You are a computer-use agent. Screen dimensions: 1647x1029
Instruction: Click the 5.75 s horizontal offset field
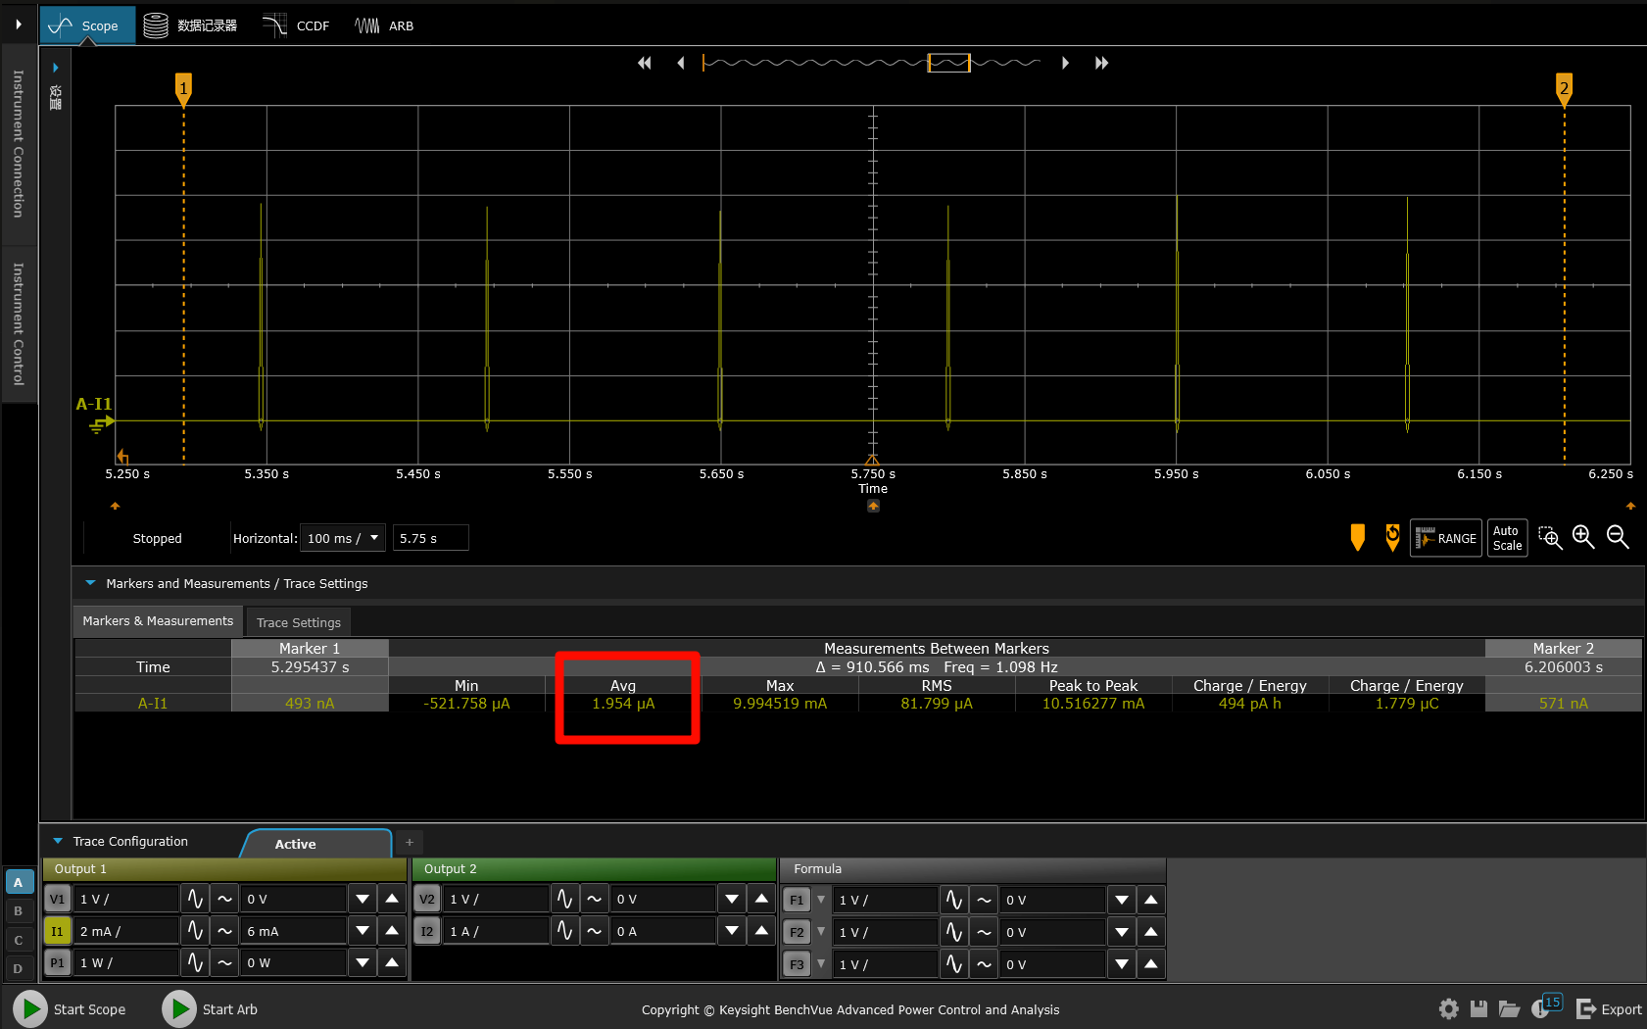(x=430, y=538)
